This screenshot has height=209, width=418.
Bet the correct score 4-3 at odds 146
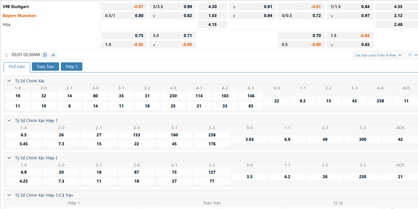(x=251, y=96)
